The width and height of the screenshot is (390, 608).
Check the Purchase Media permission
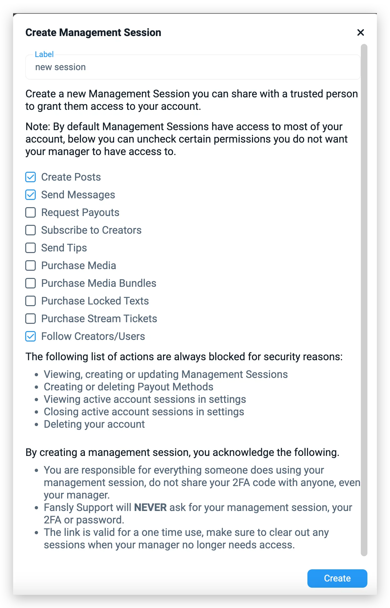(x=30, y=265)
